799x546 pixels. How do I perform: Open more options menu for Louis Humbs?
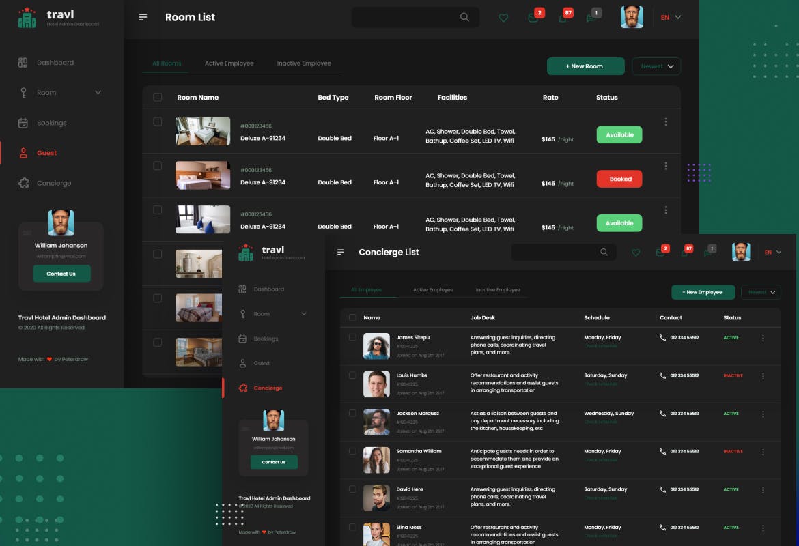763,376
